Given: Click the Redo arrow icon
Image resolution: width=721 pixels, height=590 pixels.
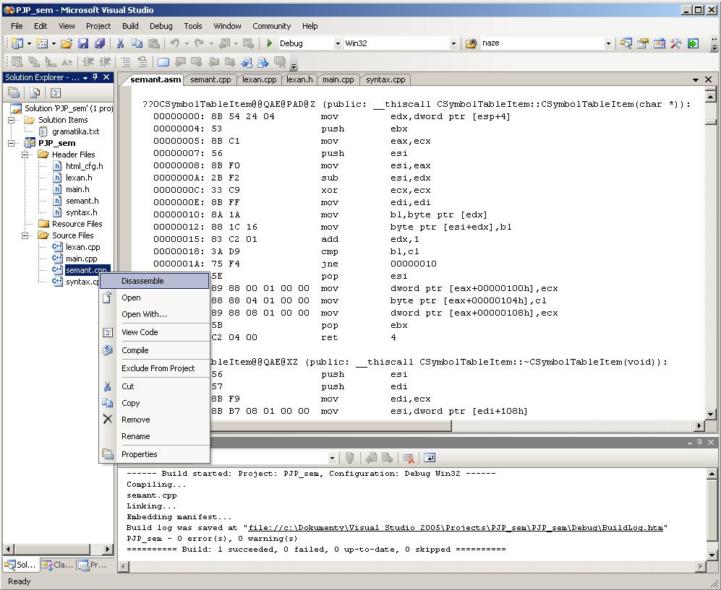Looking at the screenshot, I should coord(199,43).
